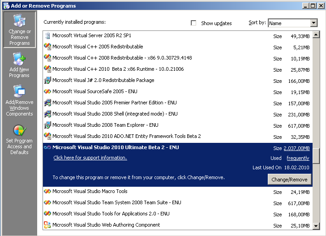This screenshot has height=236, width=326.
Task: Click the Visual C++ 2008 Redistributable x86 icon
Action: [47, 58]
